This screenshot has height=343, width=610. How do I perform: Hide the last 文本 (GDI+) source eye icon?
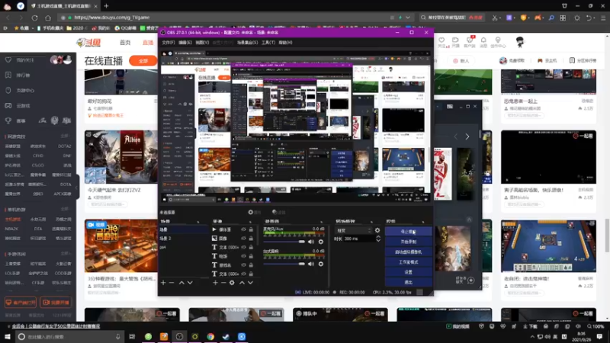tap(243, 274)
